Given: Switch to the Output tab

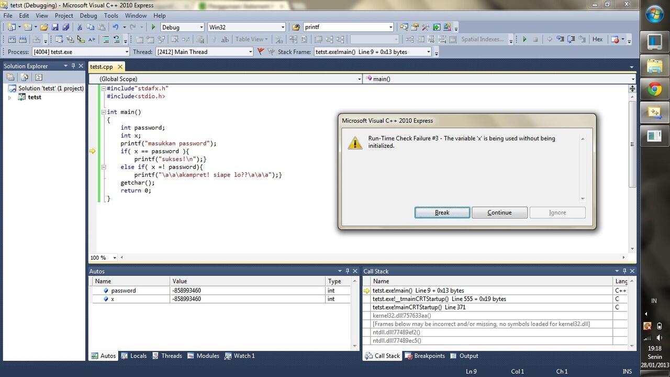Looking at the screenshot, I should tap(464, 356).
